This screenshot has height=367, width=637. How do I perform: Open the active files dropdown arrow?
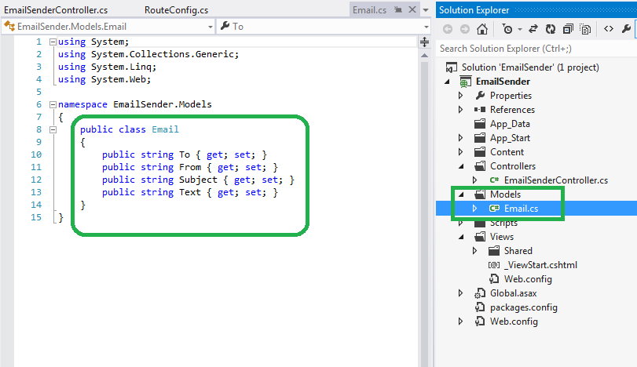tap(426, 10)
